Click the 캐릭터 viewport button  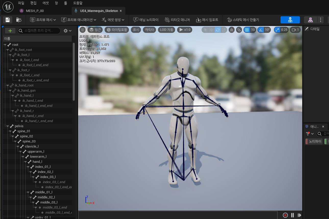point(150,30)
